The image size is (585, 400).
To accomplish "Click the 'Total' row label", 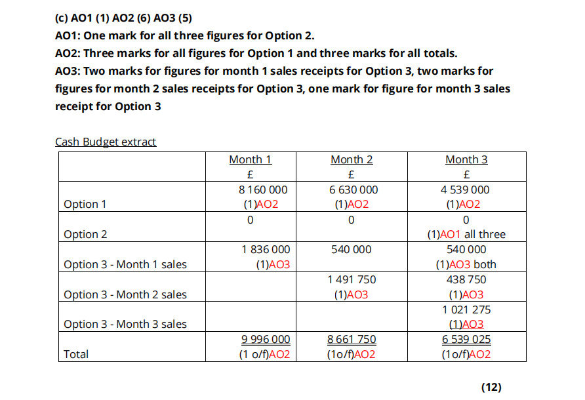I will click(76, 354).
